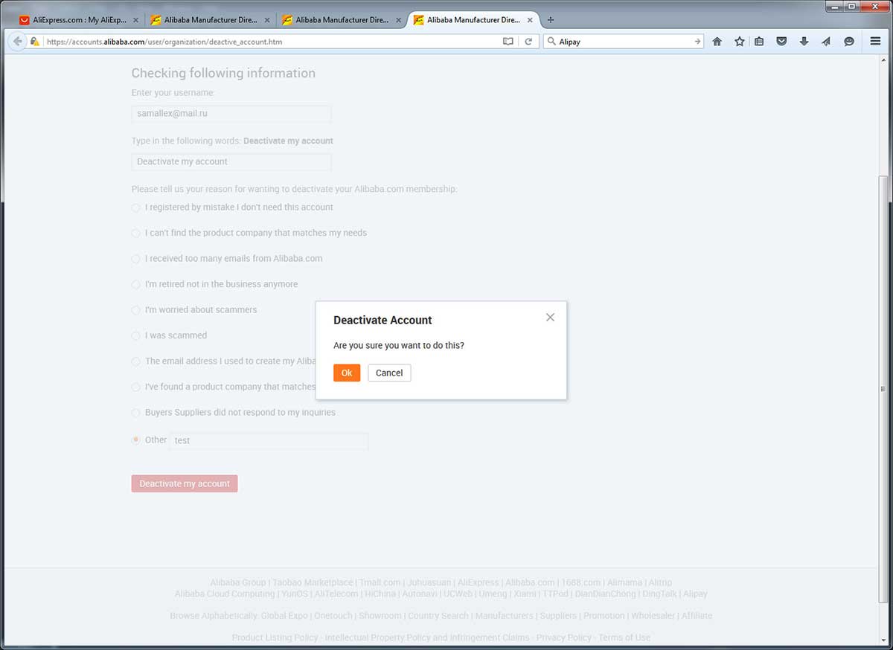The width and height of the screenshot is (893, 650).
Task: Select 'Buyers Suppliers did not respond' reason
Action: 135,413
